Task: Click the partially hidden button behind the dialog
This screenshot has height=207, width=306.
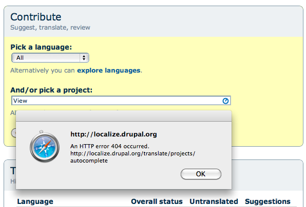Action: (13, 133)
